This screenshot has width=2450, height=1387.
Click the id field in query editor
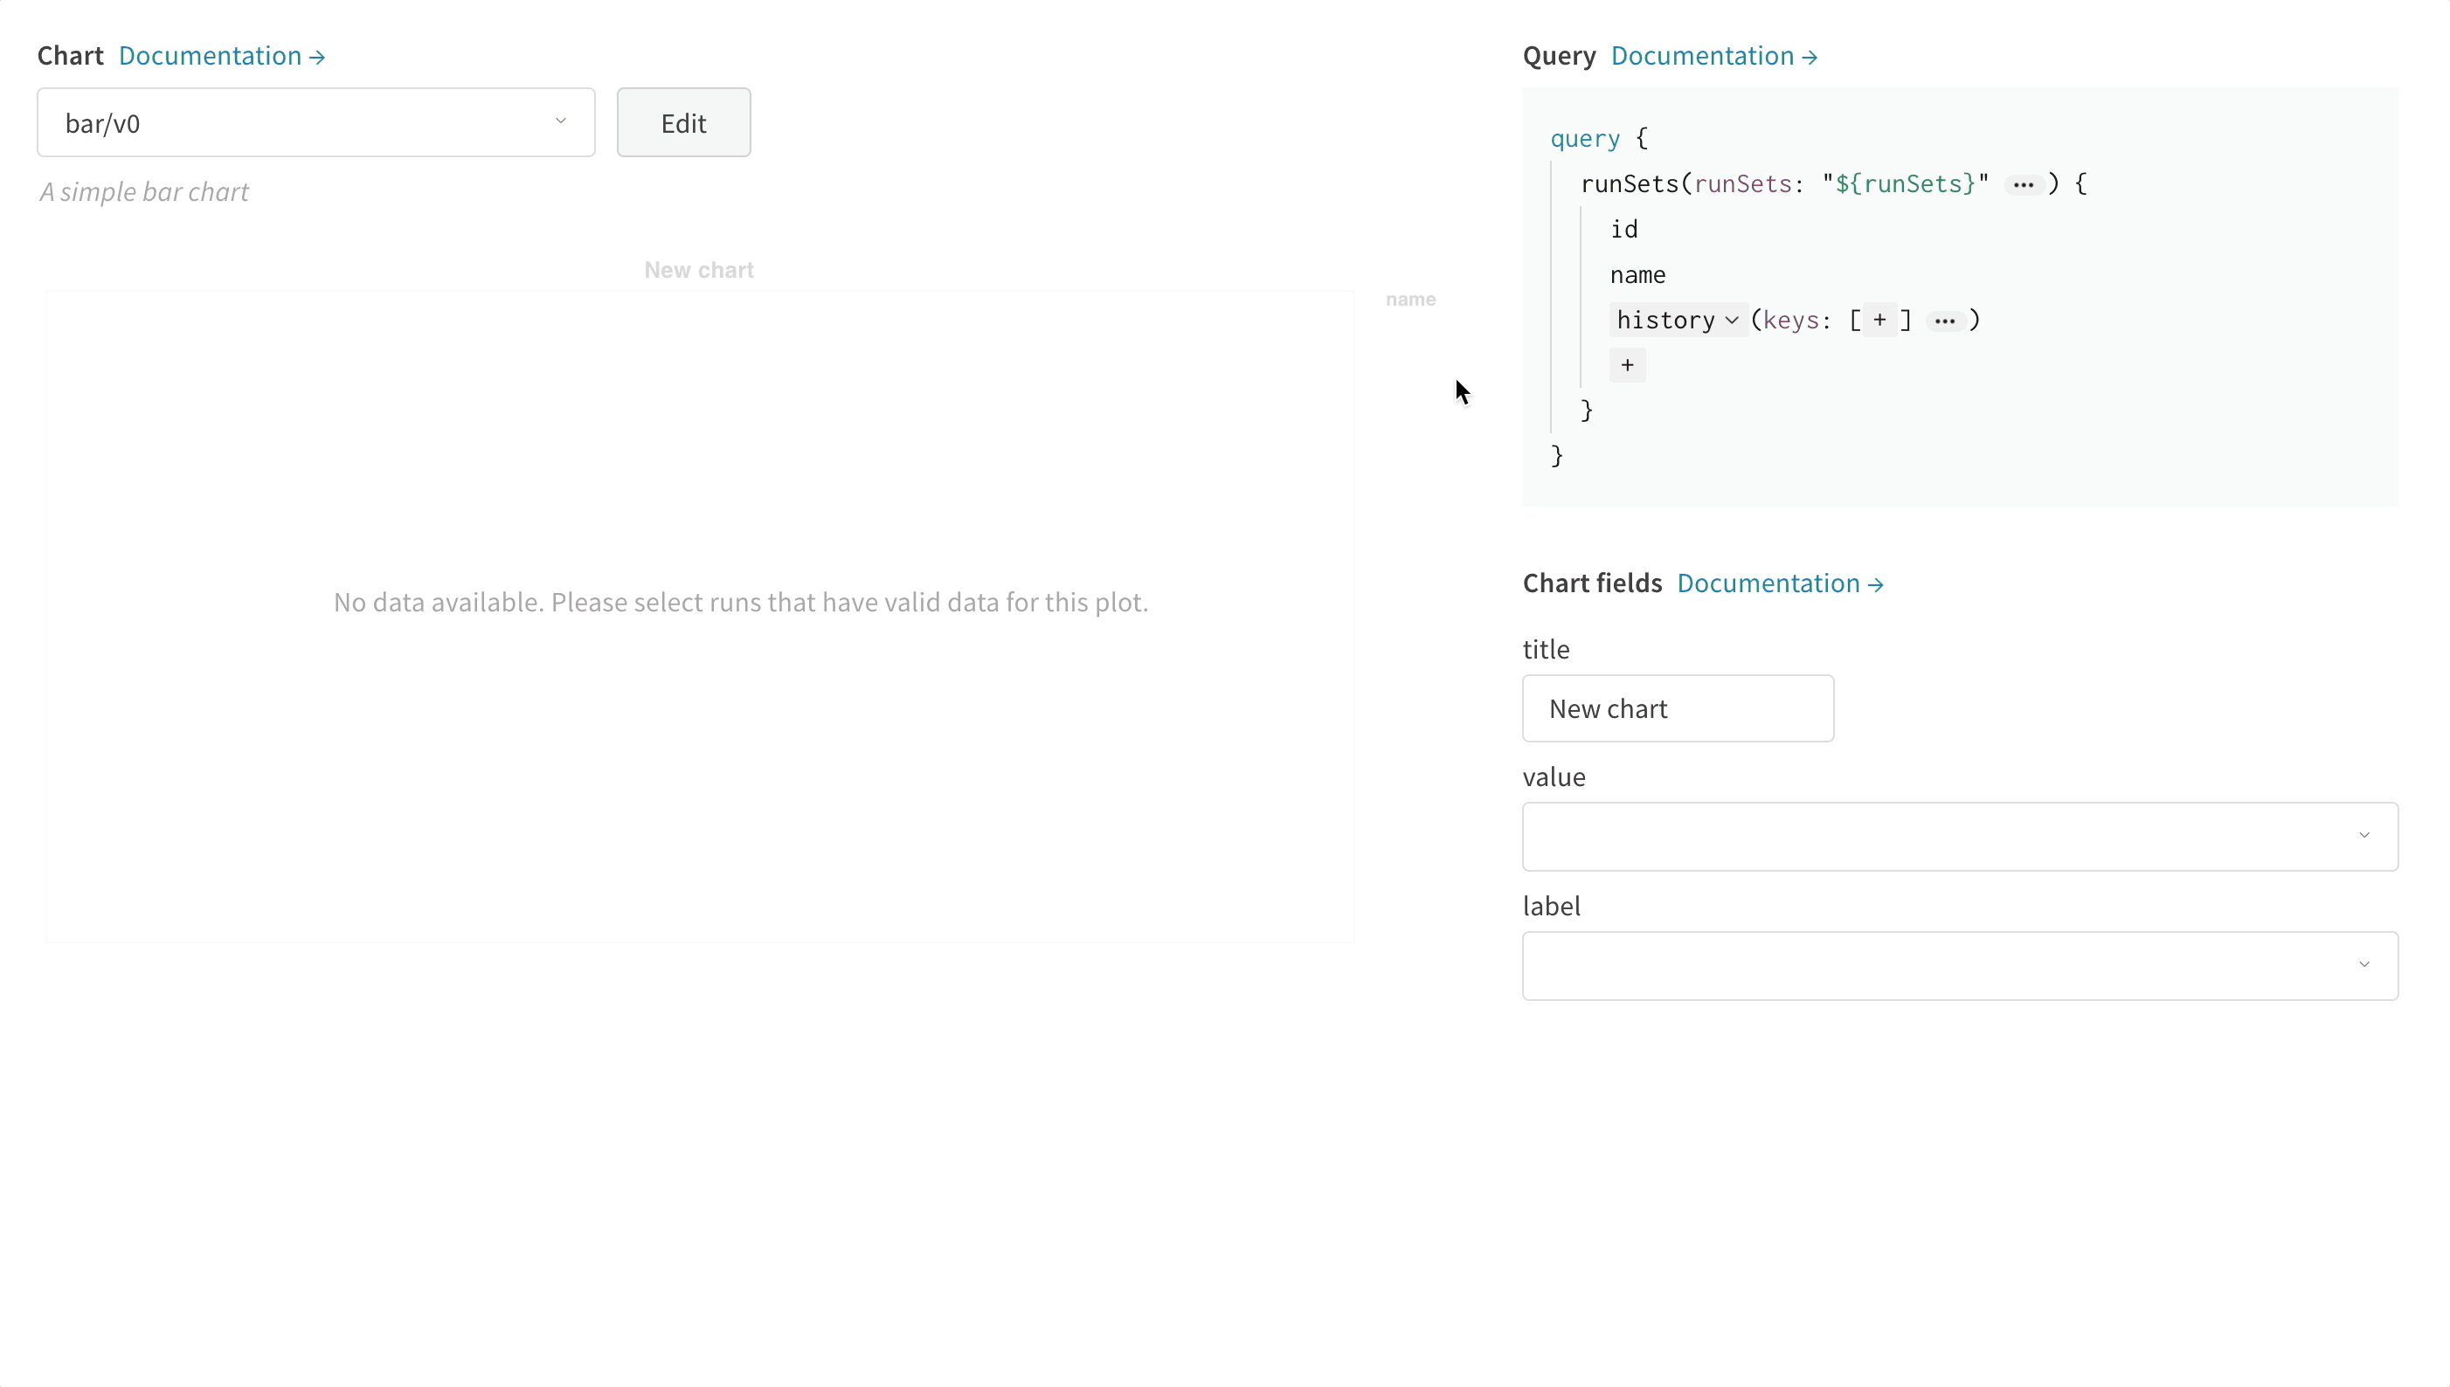1623,229
